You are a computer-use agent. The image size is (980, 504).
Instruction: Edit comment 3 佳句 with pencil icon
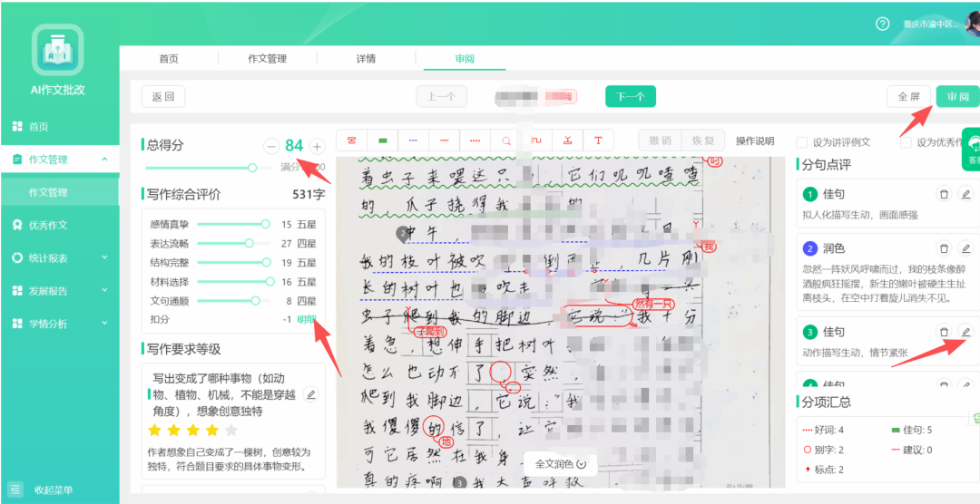point(965,332)
